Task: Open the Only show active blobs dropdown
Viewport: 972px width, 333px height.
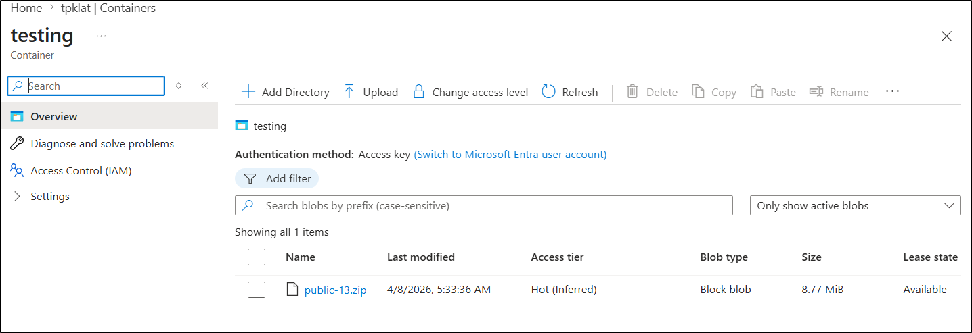Action: (x=855, y=205)
